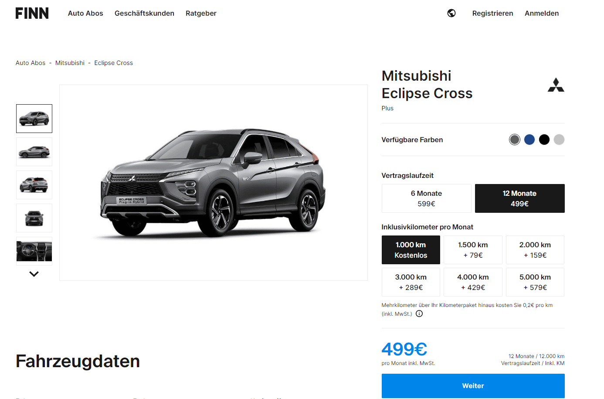Pick the blue car color
Image resolution: width=604 pixels, height=399 pixels.
coord(529,140)
